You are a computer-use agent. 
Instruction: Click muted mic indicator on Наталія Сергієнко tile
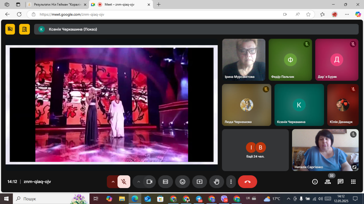coord(353,134)
